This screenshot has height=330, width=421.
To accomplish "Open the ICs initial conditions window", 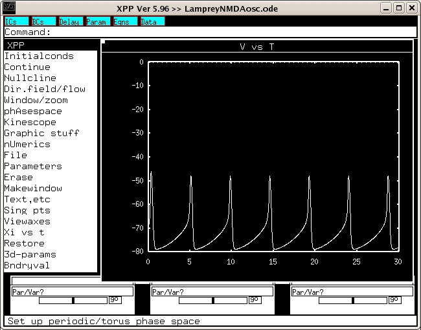I will pyautogui.click(x=16, y=21).
